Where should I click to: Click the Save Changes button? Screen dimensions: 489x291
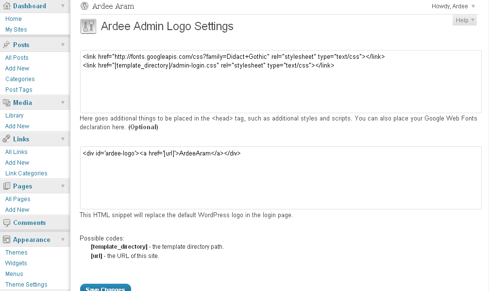point(105,288)
